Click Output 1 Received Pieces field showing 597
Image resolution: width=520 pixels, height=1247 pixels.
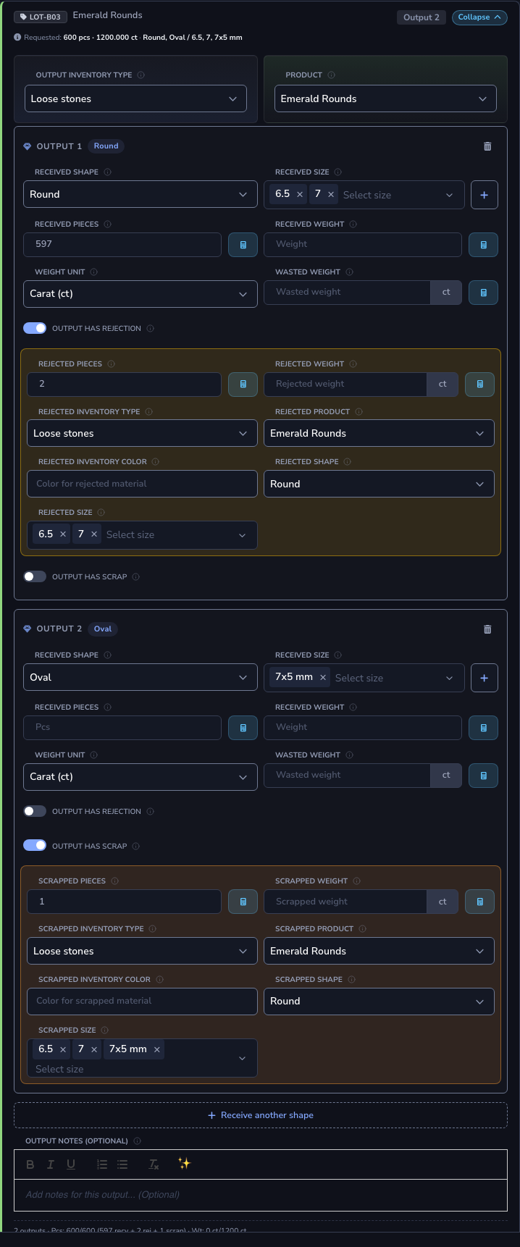(122, 245)
